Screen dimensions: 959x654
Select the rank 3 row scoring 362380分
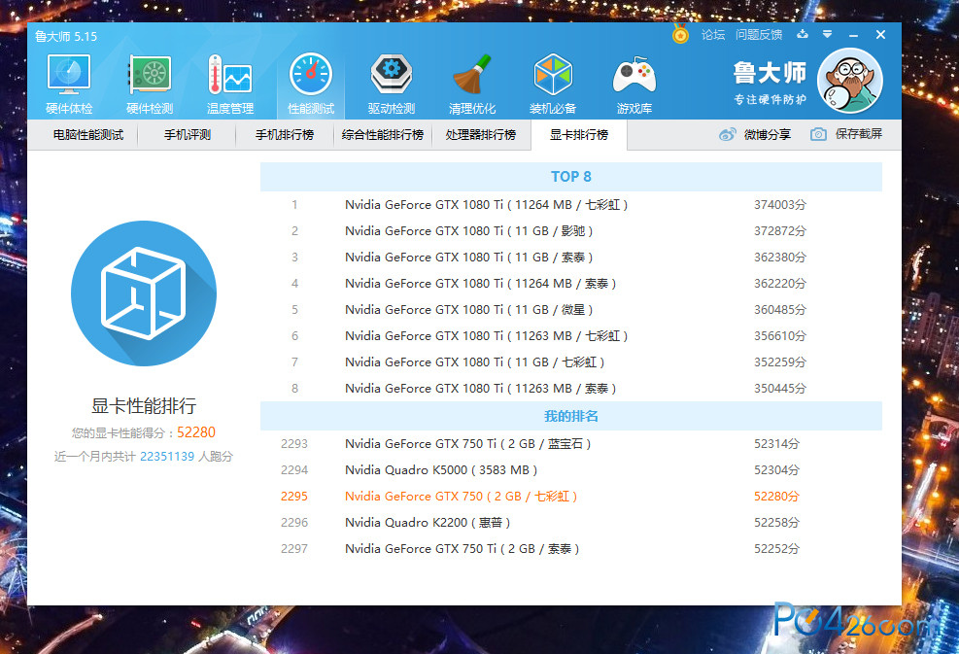571,258
